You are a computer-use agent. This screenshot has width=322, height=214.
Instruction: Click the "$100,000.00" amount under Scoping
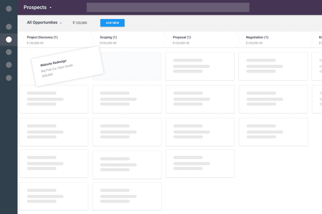pyautogui.click(x=108, y=43)
